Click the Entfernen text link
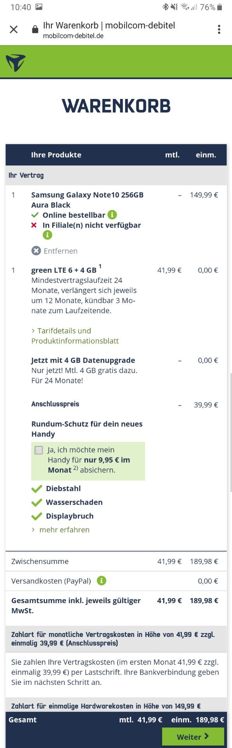This screenshot has width=232, height=748. 60,251
